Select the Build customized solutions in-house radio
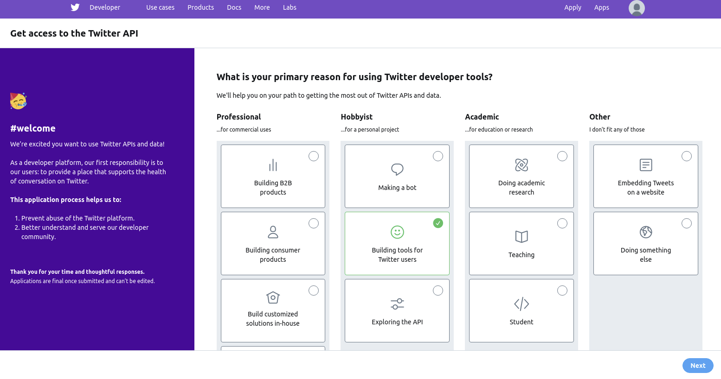 click(314, 291)
